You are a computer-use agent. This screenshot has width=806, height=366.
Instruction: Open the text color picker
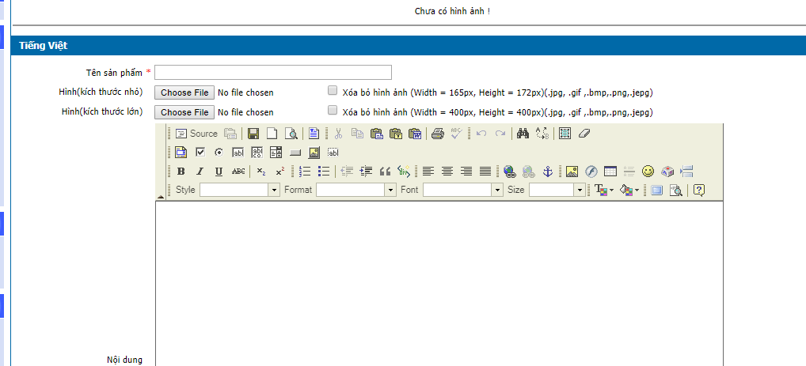[x=604, y=190]
